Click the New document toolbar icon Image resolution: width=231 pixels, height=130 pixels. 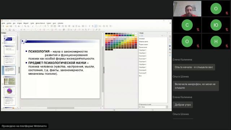point(3,26)
